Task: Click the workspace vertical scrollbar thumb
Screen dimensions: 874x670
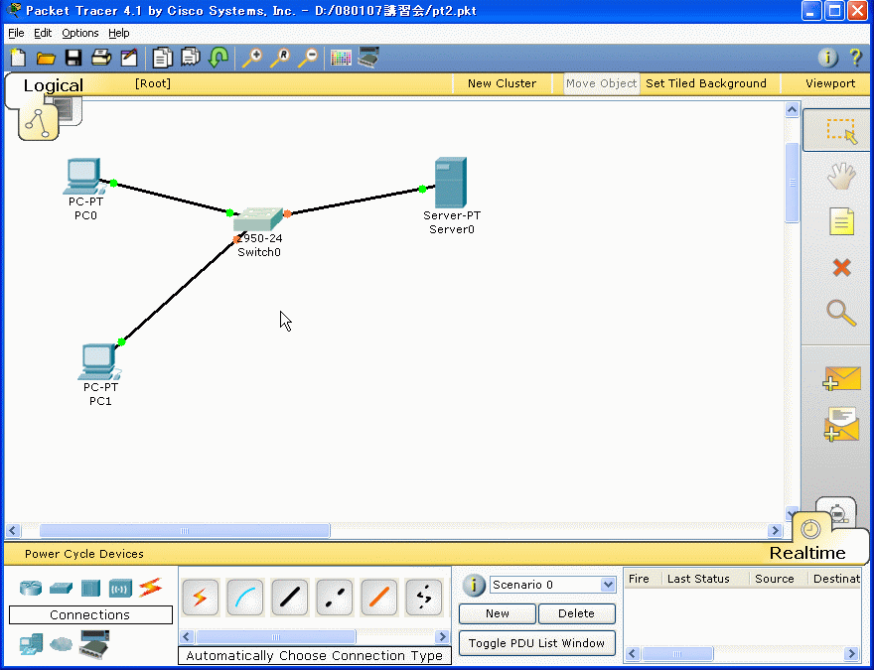Action: pyautogui.click(x=793, y=182)
